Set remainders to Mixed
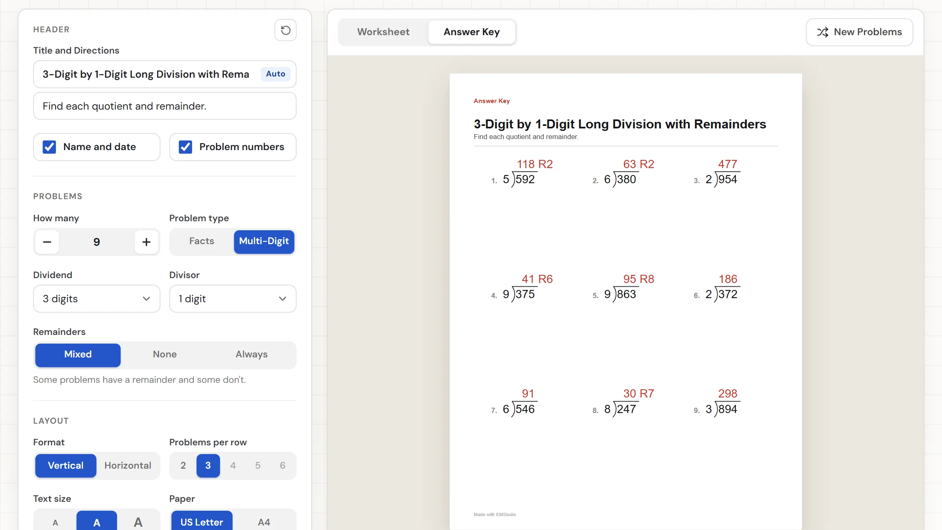942x530 pixels. tap(78, 355)
